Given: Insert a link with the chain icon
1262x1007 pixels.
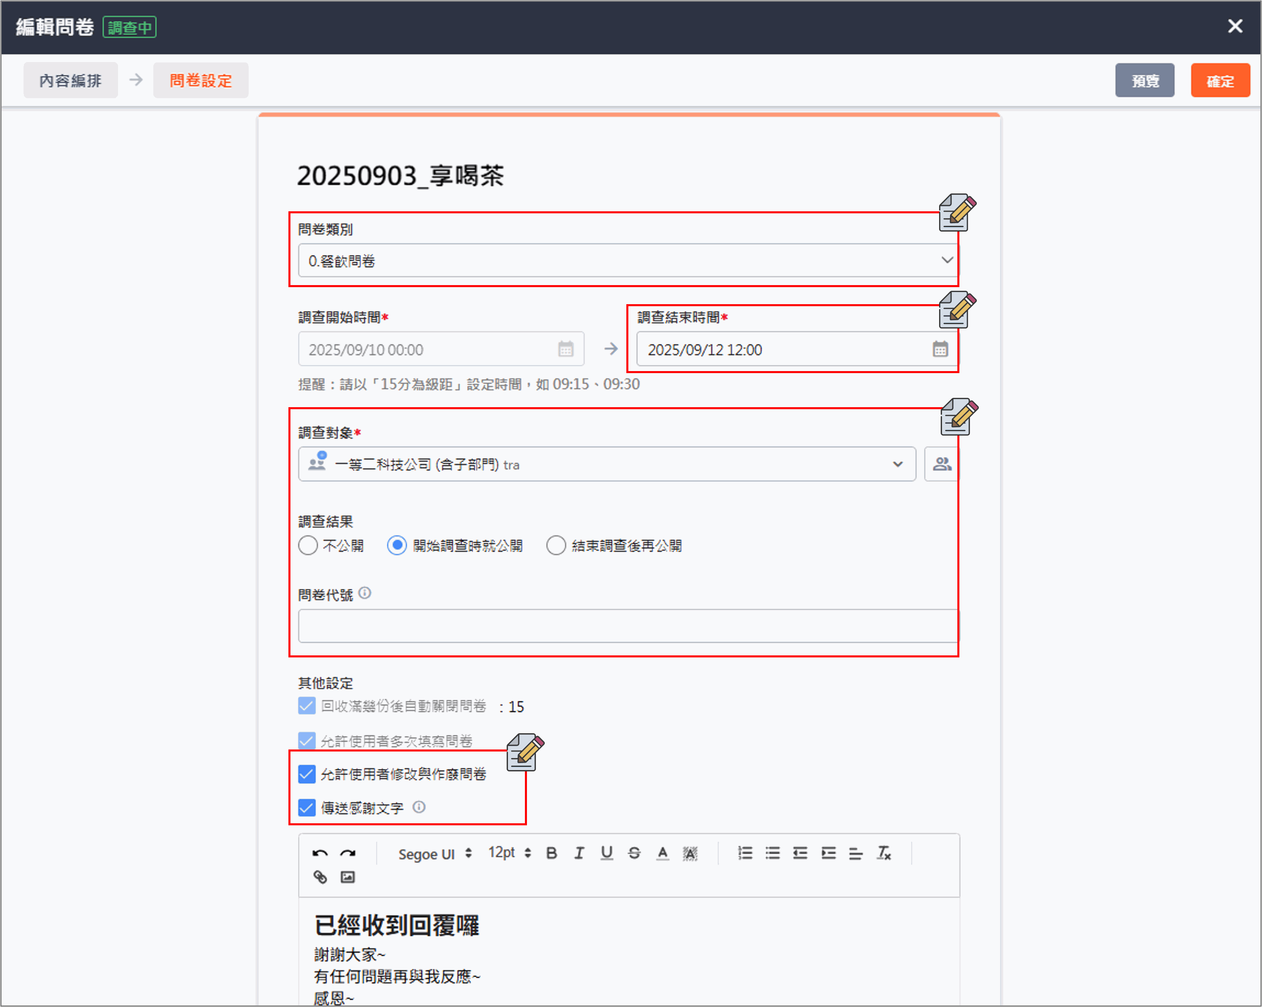Looking at the screenshot, I should [x=320, y=877].
